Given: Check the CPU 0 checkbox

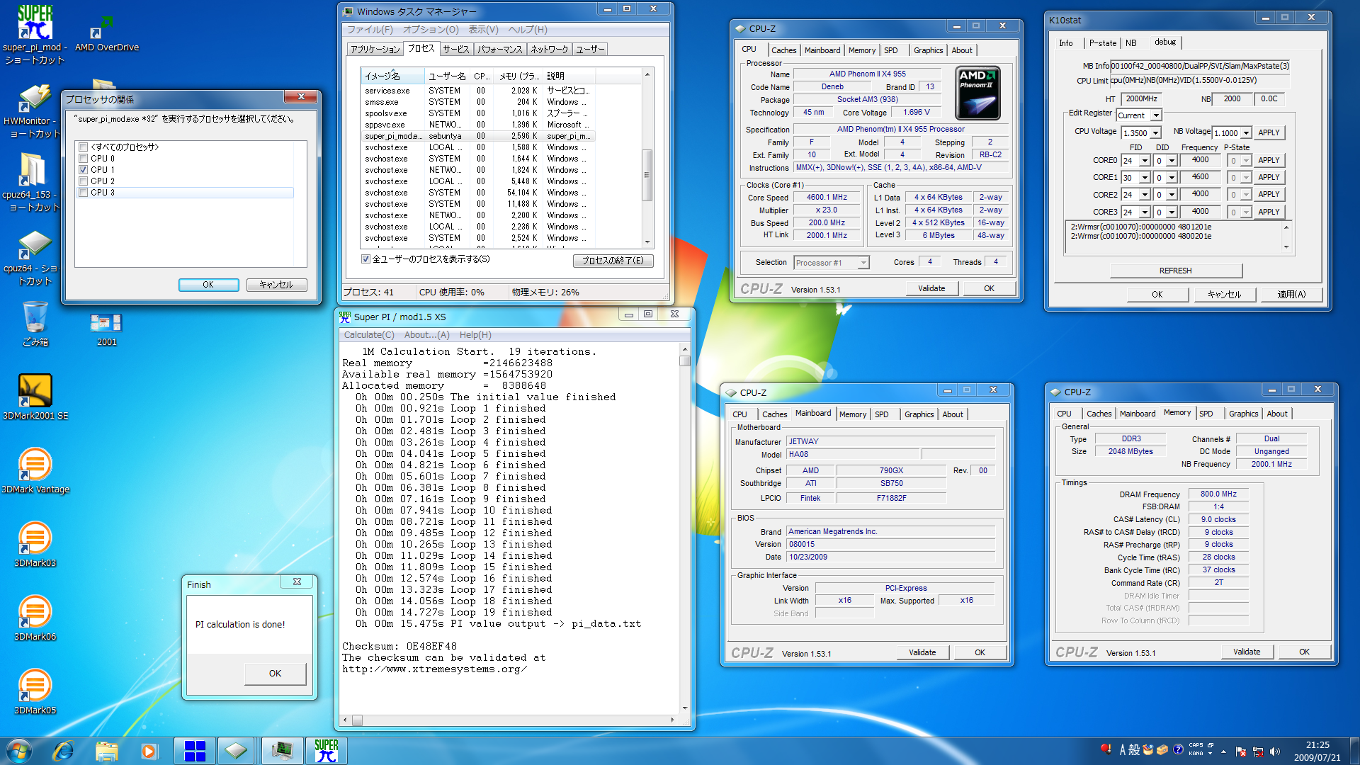Looking at the screenshot, I should point(84,159).
